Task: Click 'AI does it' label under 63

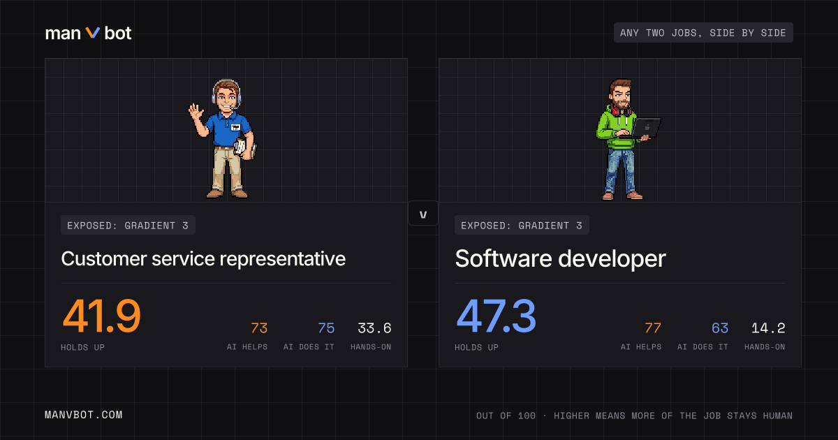Action: tap(703, 347)
